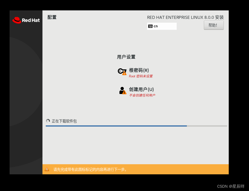
Task: Click the 配置 page title
Action: pyautogui.click(x=52, y=17)
